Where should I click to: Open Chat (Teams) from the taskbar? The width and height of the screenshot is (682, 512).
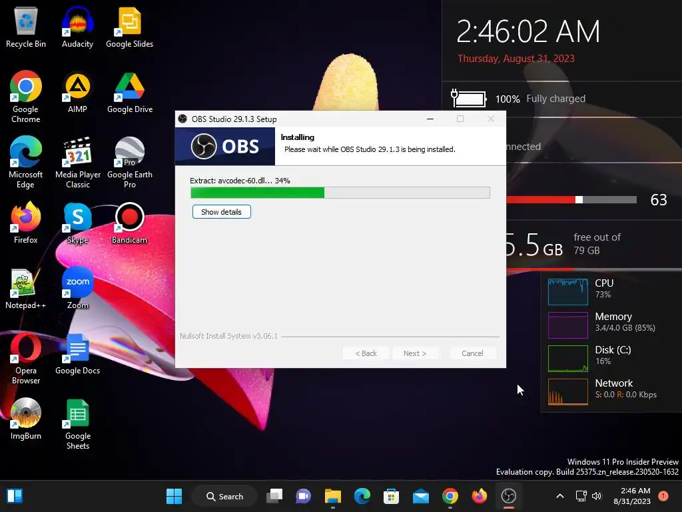click(303, 496)
